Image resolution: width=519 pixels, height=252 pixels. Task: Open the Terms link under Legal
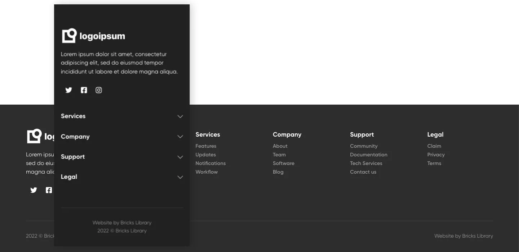tap(434, 163)
